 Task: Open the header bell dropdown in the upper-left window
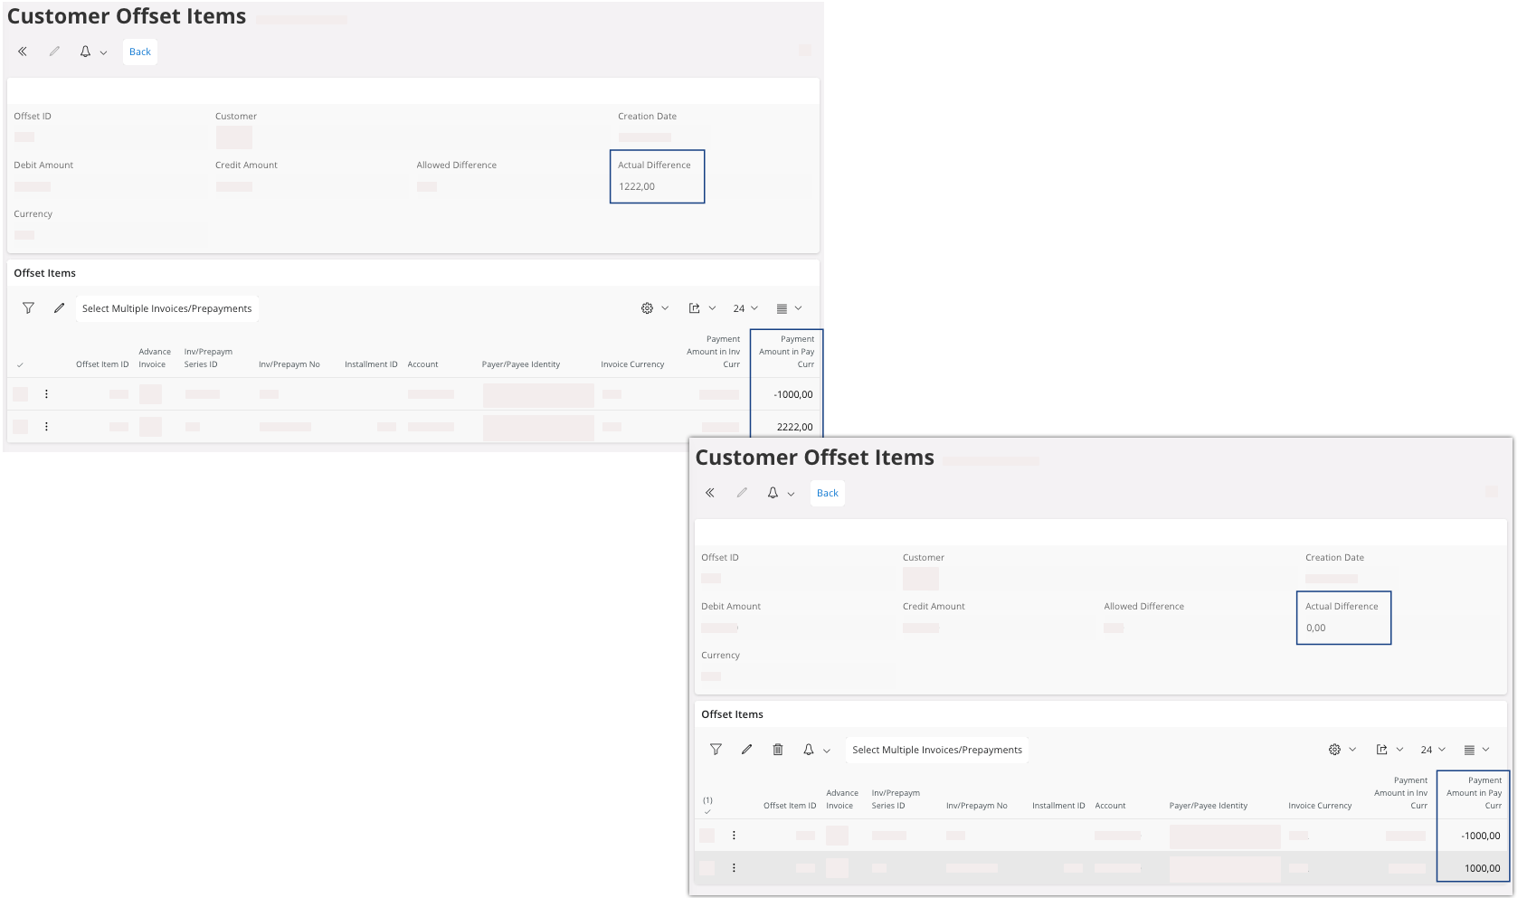click(92, 52)
